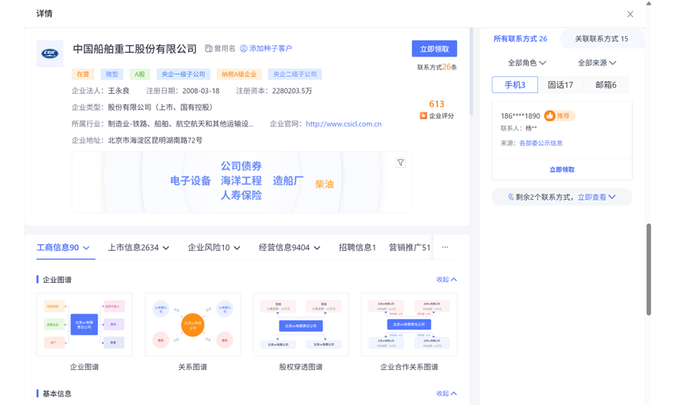Viewport: 674px width, 405px height.
Task: Click the 在营 status tag
Action: [x=83, y=74]
